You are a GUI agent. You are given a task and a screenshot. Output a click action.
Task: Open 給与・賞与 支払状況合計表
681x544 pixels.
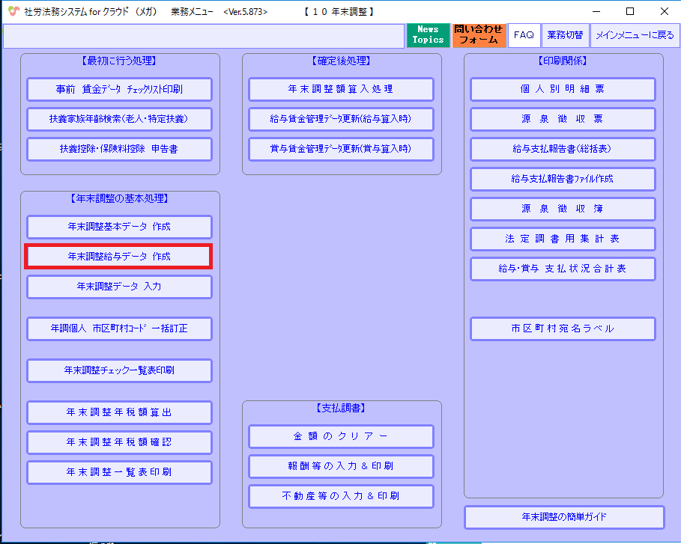[x=563, y=269]
